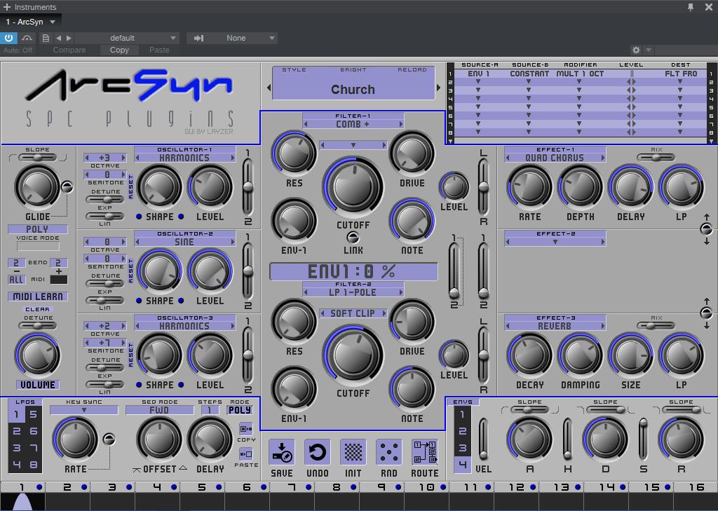
Task: Select envelope number 4
Action: pyautogui.click(x=463, y=465)
